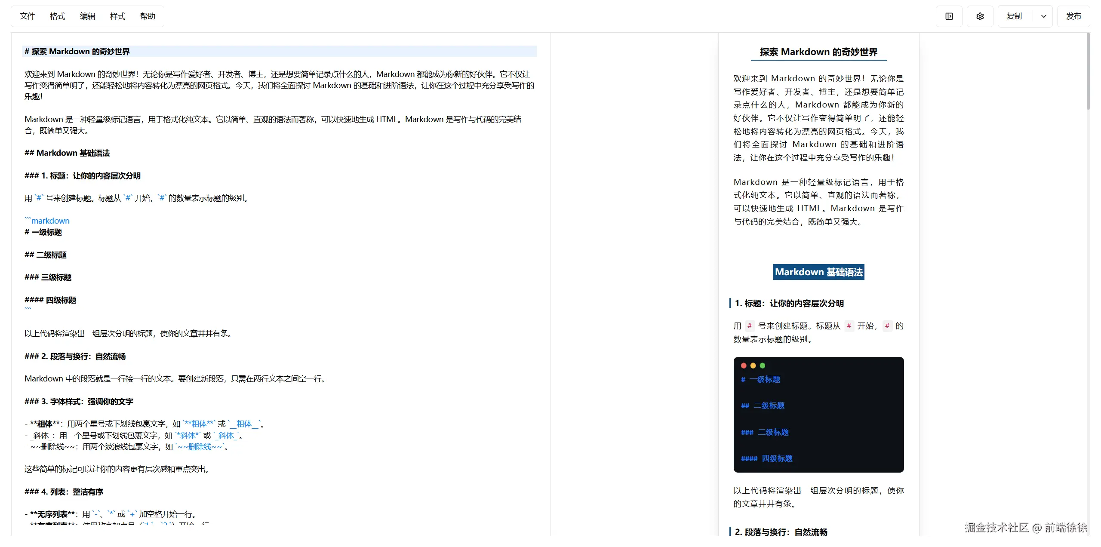Click the yellow dot in code block
This screenshot has width=1101, height=547.
click(x=753, y=366)
